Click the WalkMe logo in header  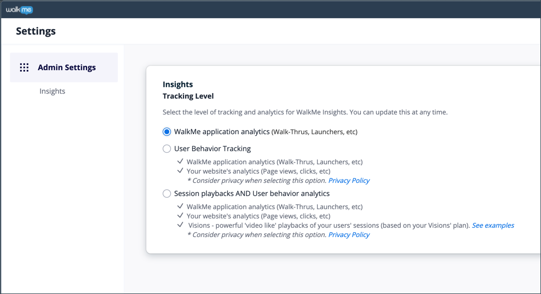pyautogui.click(x=19, y=10)
